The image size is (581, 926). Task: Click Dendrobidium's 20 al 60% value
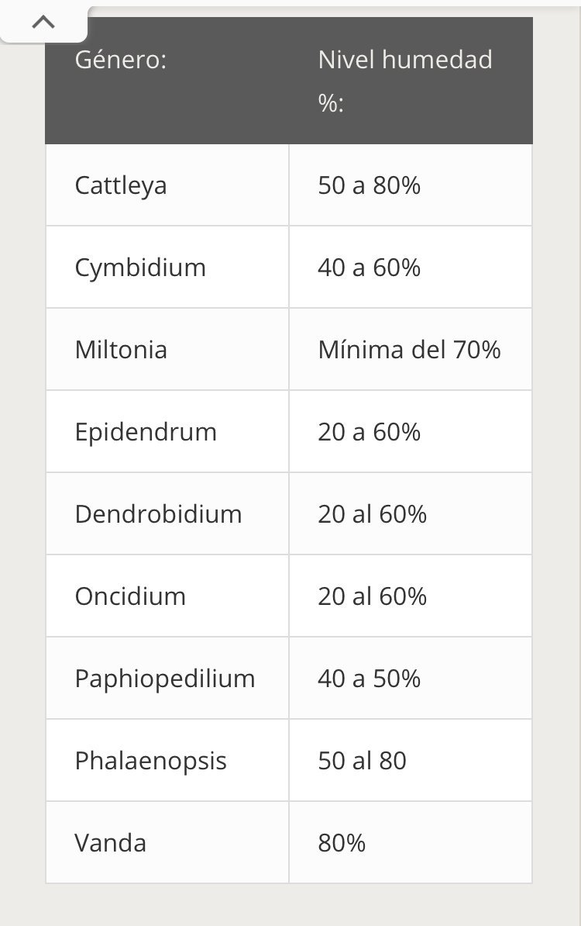[372, 513]
